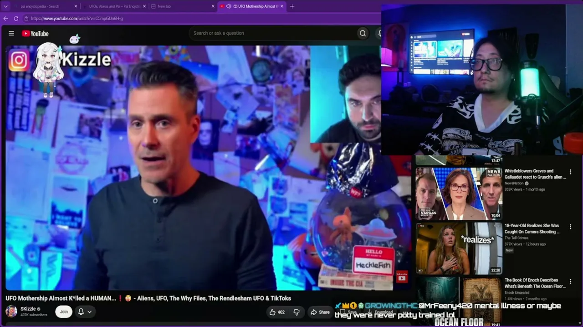Open Whistleblowers Graves and Gallaudet video thumbnail
The width and height of the screenshot is (583, 327).
459,193
